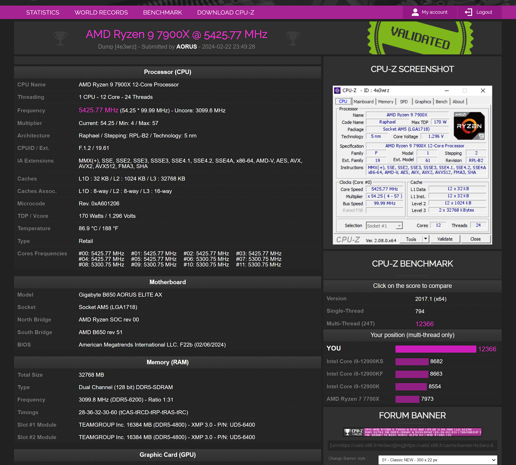Click the AMD Ryzen 7 7700X score bar
Screen dimensions: 516x465
point(407,399)
